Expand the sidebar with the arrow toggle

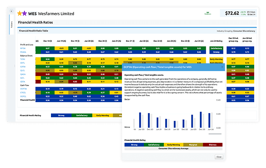pyautogui.click(x=11, y=11)
